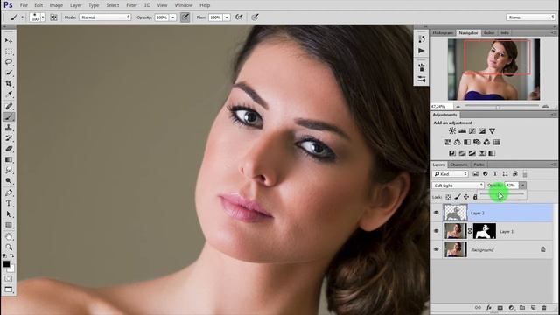Select the Spot Healing Brush tool
Viewport: 560px width, 315px height.
click(x=9, y=106)
